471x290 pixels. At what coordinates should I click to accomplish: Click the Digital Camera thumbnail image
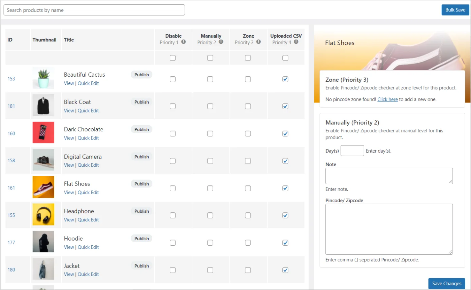pos(43,160)
